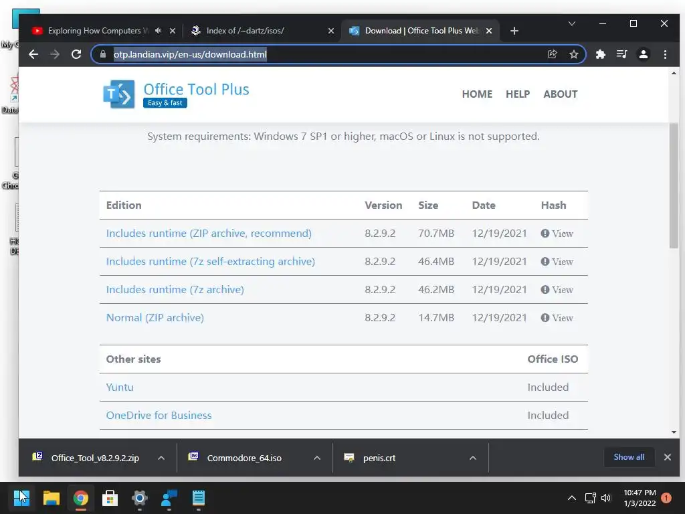The image size is (685, 514).
Task: Open File Explorer from the taskbar
Action: tap(51, 498)
